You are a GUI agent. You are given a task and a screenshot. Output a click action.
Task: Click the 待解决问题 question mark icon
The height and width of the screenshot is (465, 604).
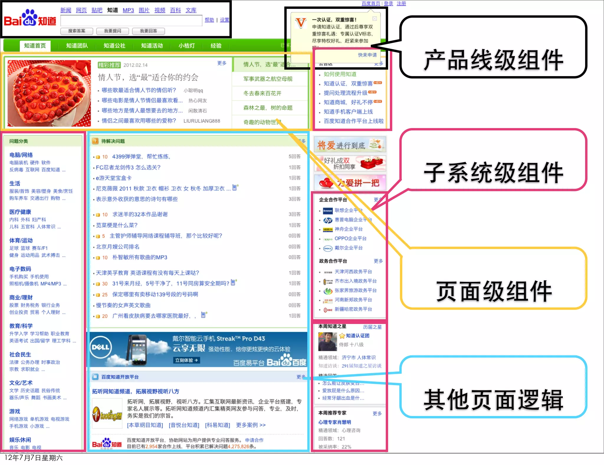95,141
